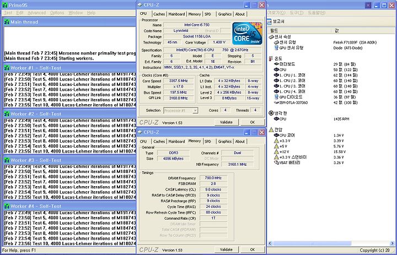Click the 온도 thermometer section icon
Image resolution: width=397 pixels, height=255 pixels.
[x=271, y=59]
